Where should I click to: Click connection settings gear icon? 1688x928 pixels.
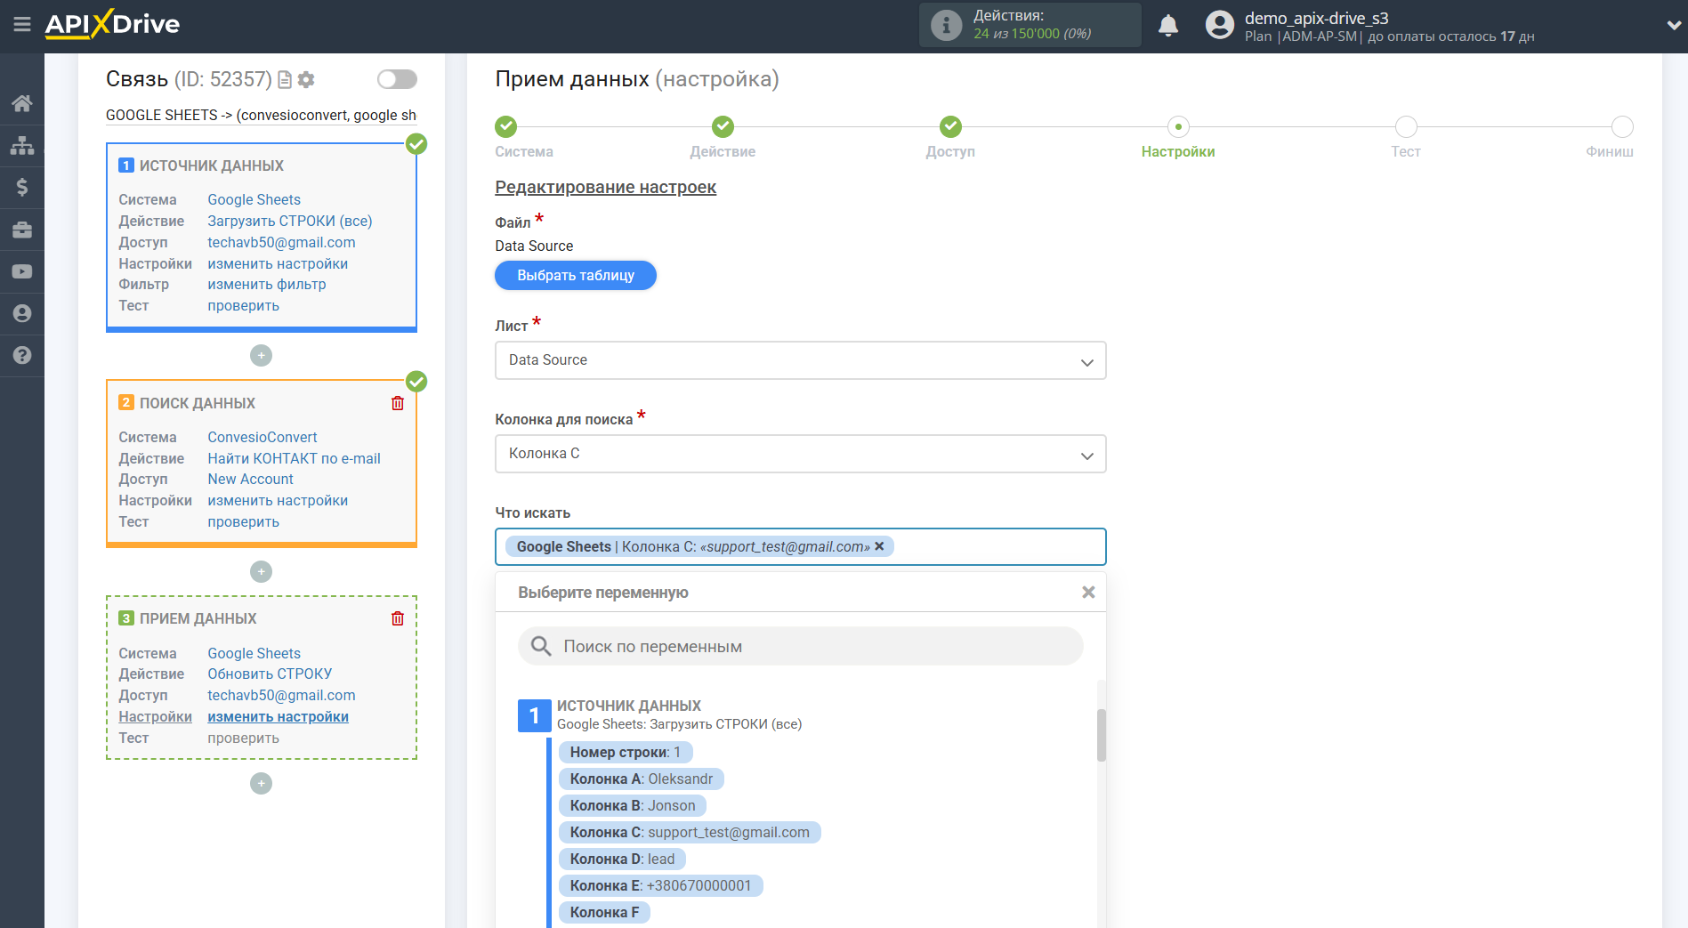pyautogui.click(x=306, y=80)
